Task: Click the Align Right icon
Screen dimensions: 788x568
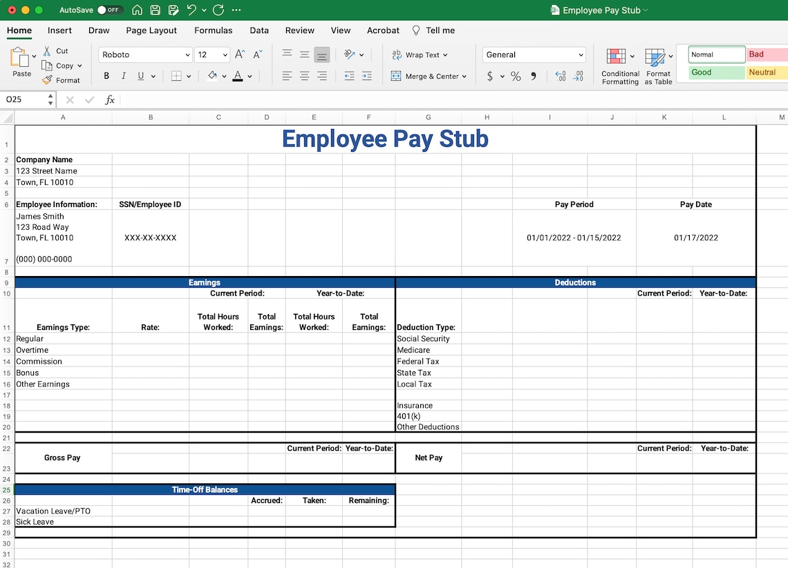Action: (321, 76)
